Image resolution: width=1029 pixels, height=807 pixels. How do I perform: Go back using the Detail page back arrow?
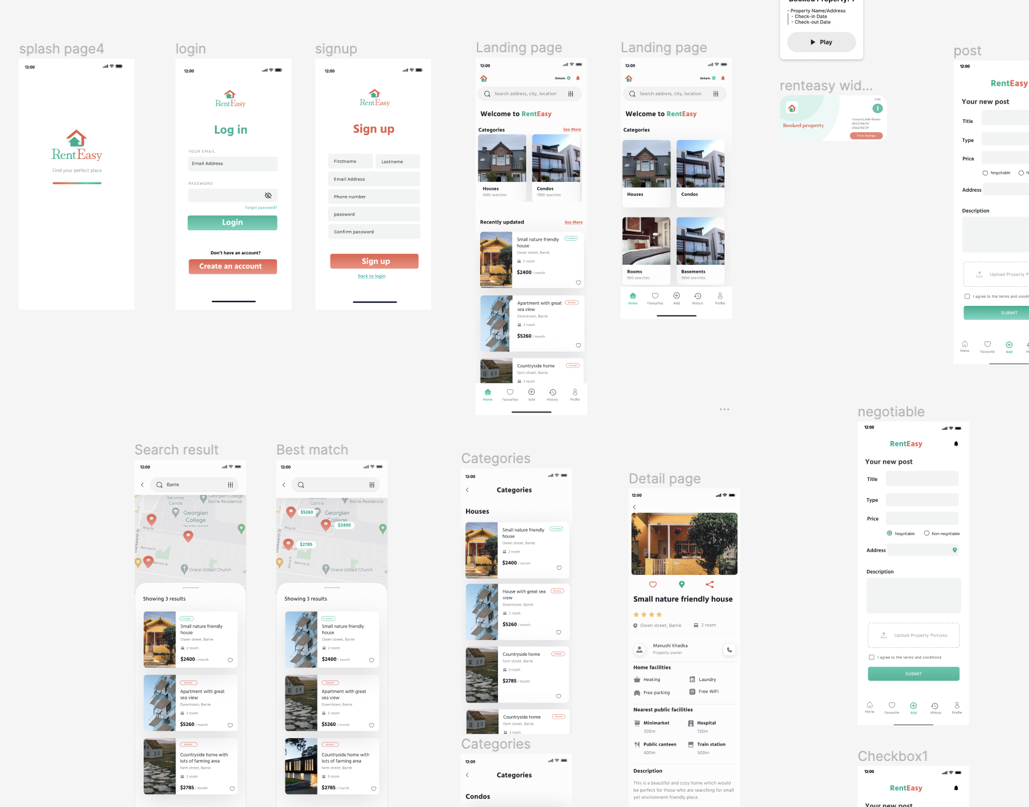[x=634, y=507]
